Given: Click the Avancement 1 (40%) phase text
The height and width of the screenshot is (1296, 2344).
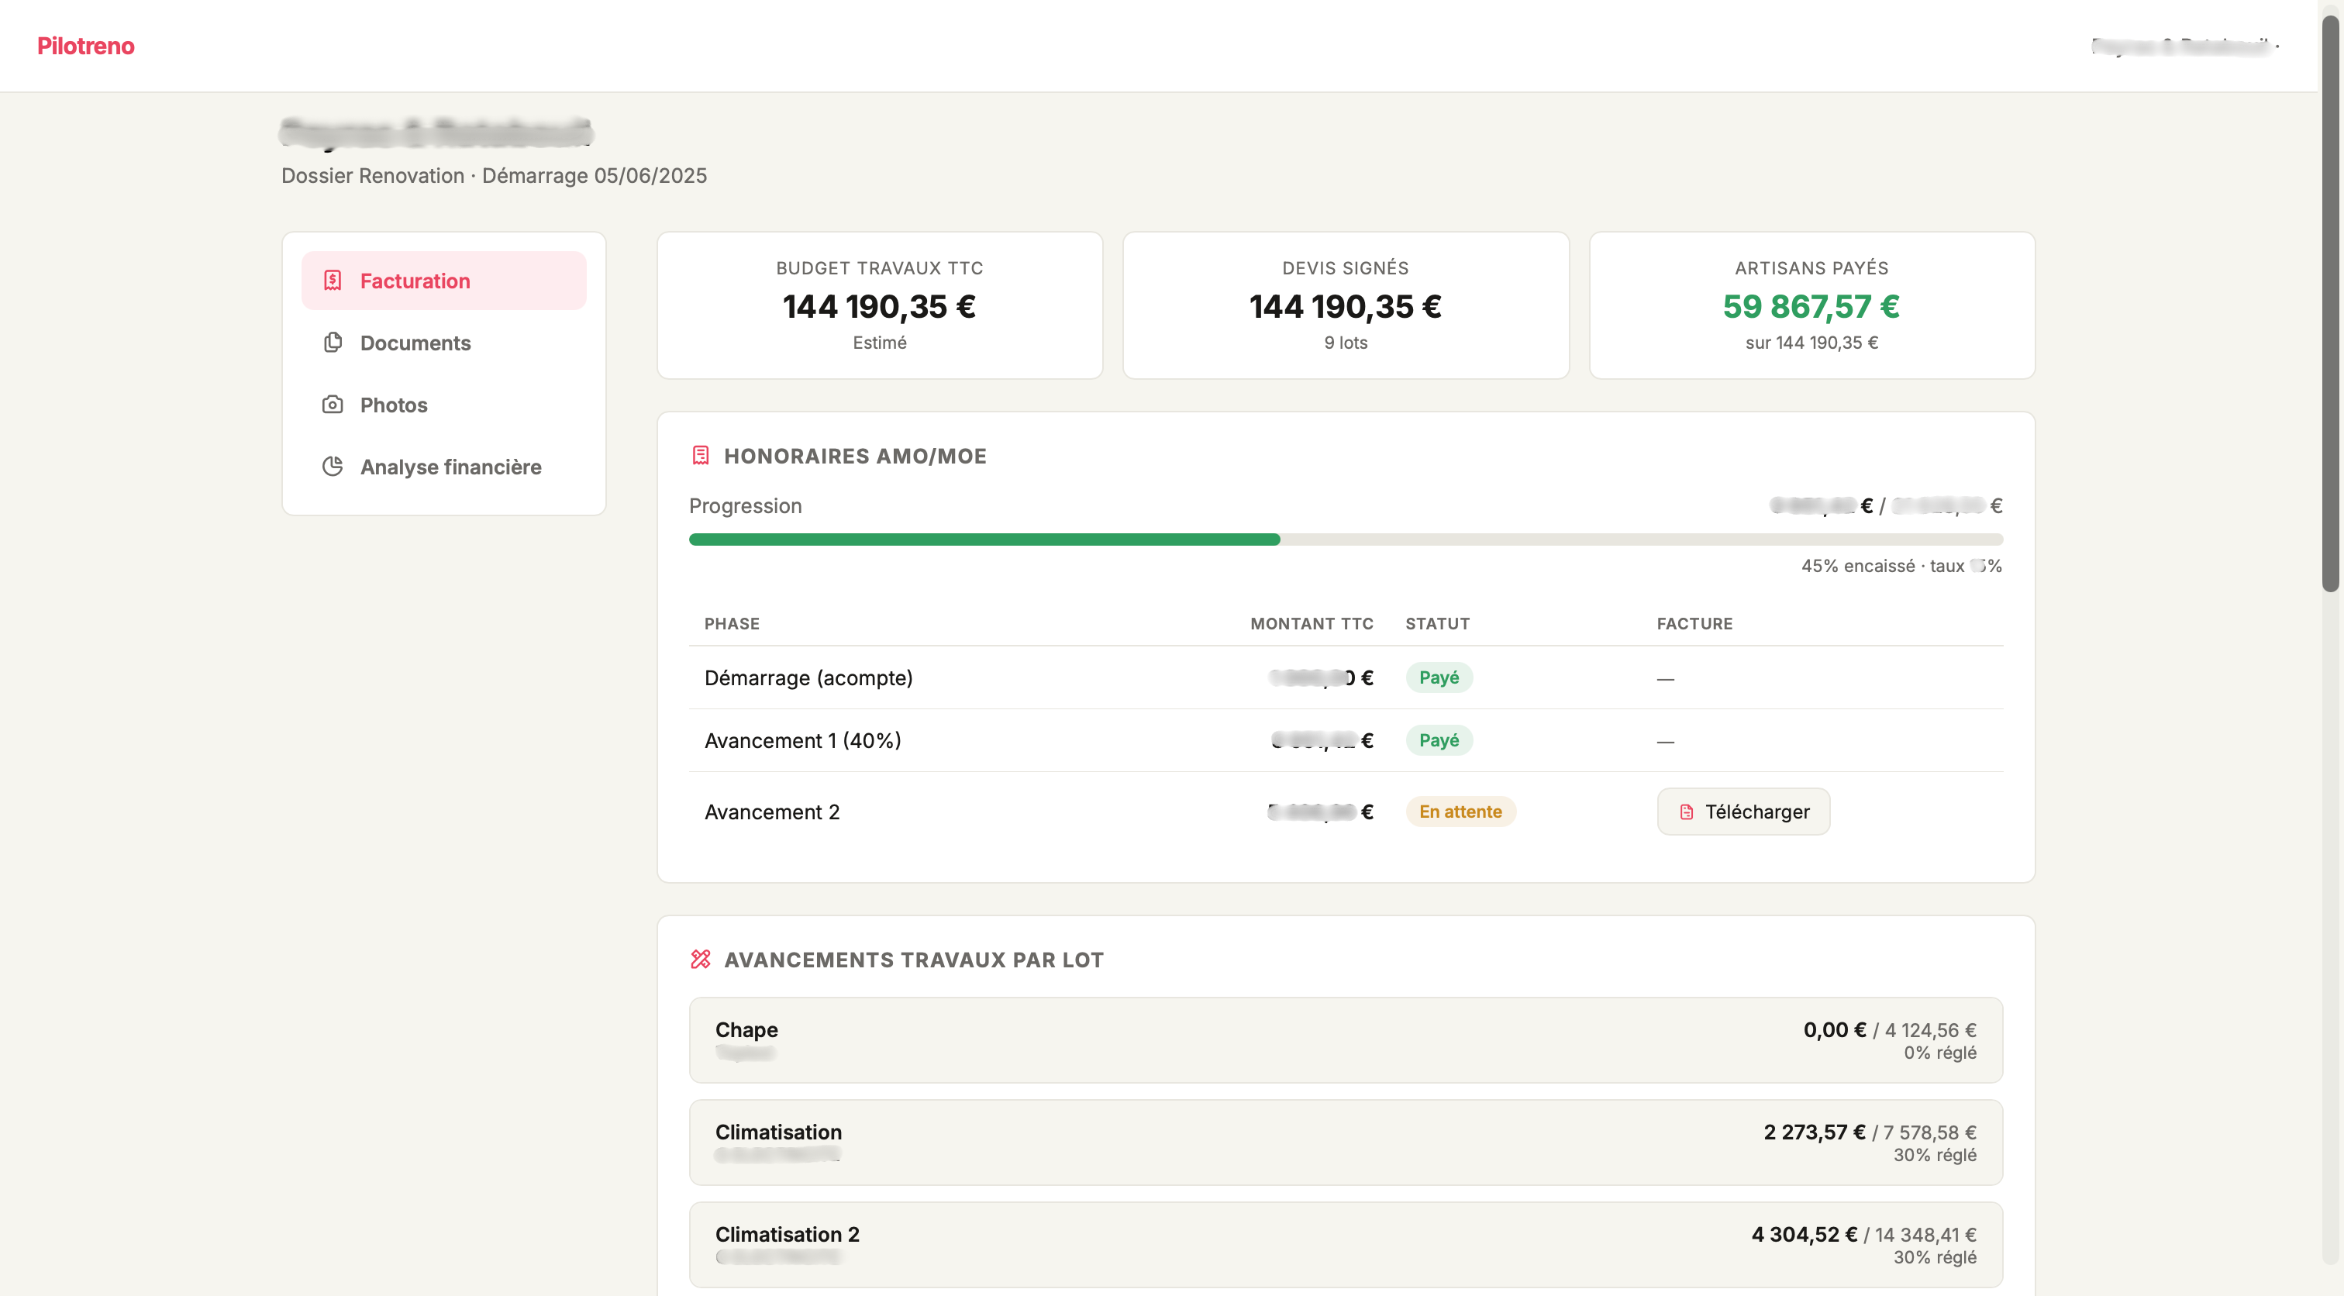Looking at the screenshot, I should pos(802,740).
